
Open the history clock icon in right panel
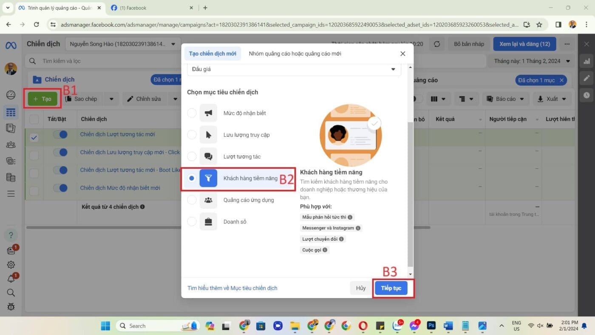[x=587, y=95]
